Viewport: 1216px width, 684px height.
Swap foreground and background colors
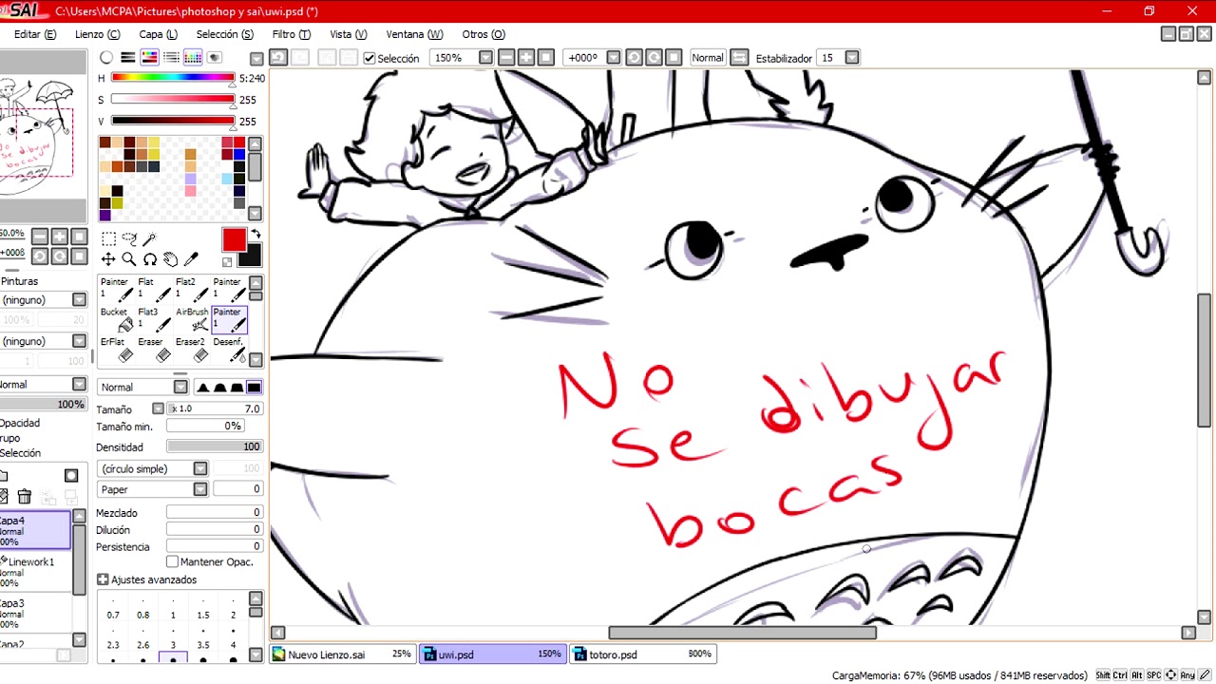click(256, 235)
